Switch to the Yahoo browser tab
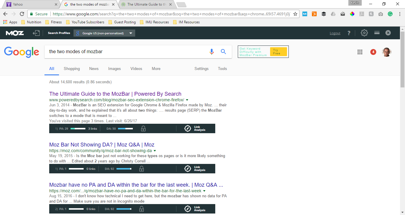This screenshot has width=405, height=215. click(31, 4)
